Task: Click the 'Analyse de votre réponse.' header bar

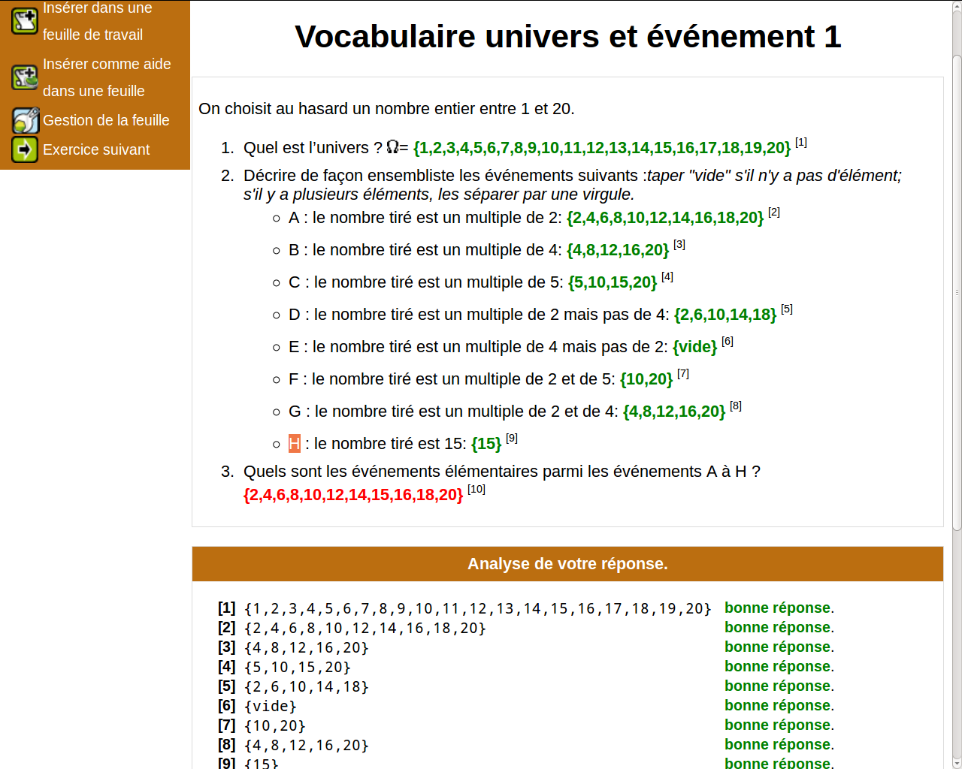Action: tap(567, 564)
